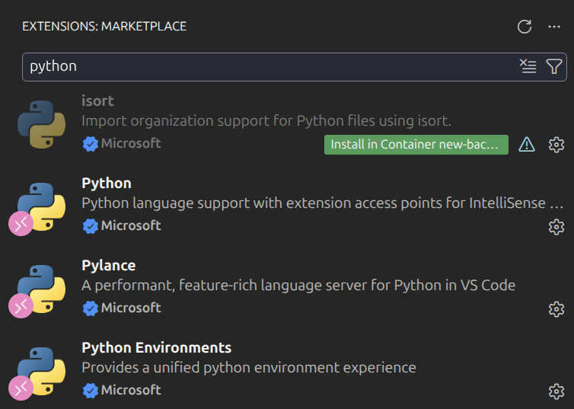Open the manage gear for isort
Viewport: 574px width, 409px height.
click(556, 144)
